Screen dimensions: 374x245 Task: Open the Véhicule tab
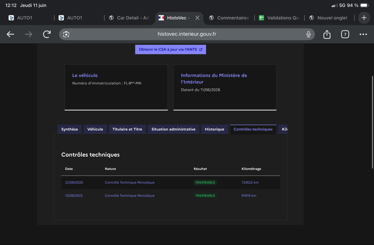(95, 129)
